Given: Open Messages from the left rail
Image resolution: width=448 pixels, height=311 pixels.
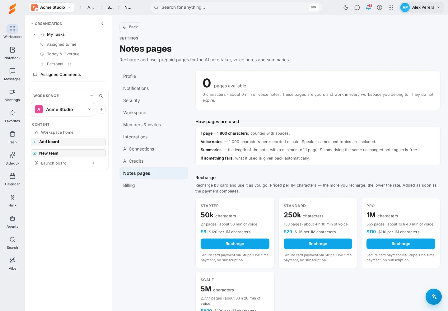Looking at the screenshot, I should tap(12, 74).
